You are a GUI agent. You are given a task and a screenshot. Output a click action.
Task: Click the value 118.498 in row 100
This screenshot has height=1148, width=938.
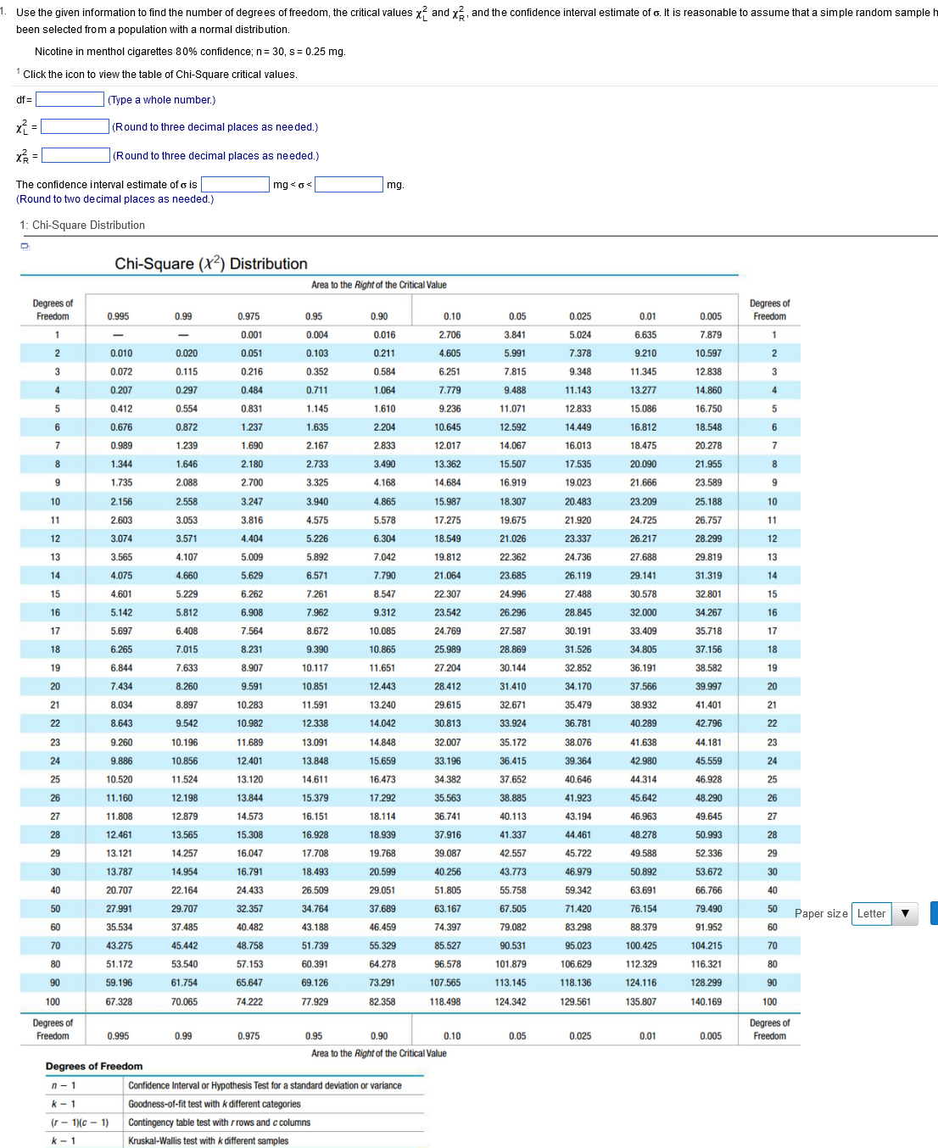coord(445,1001)
